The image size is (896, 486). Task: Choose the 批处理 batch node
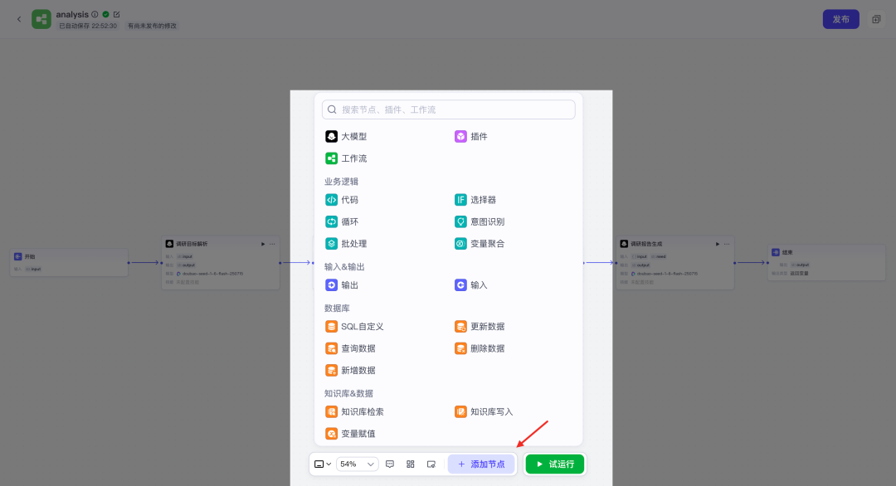click(x=346, y=243)
